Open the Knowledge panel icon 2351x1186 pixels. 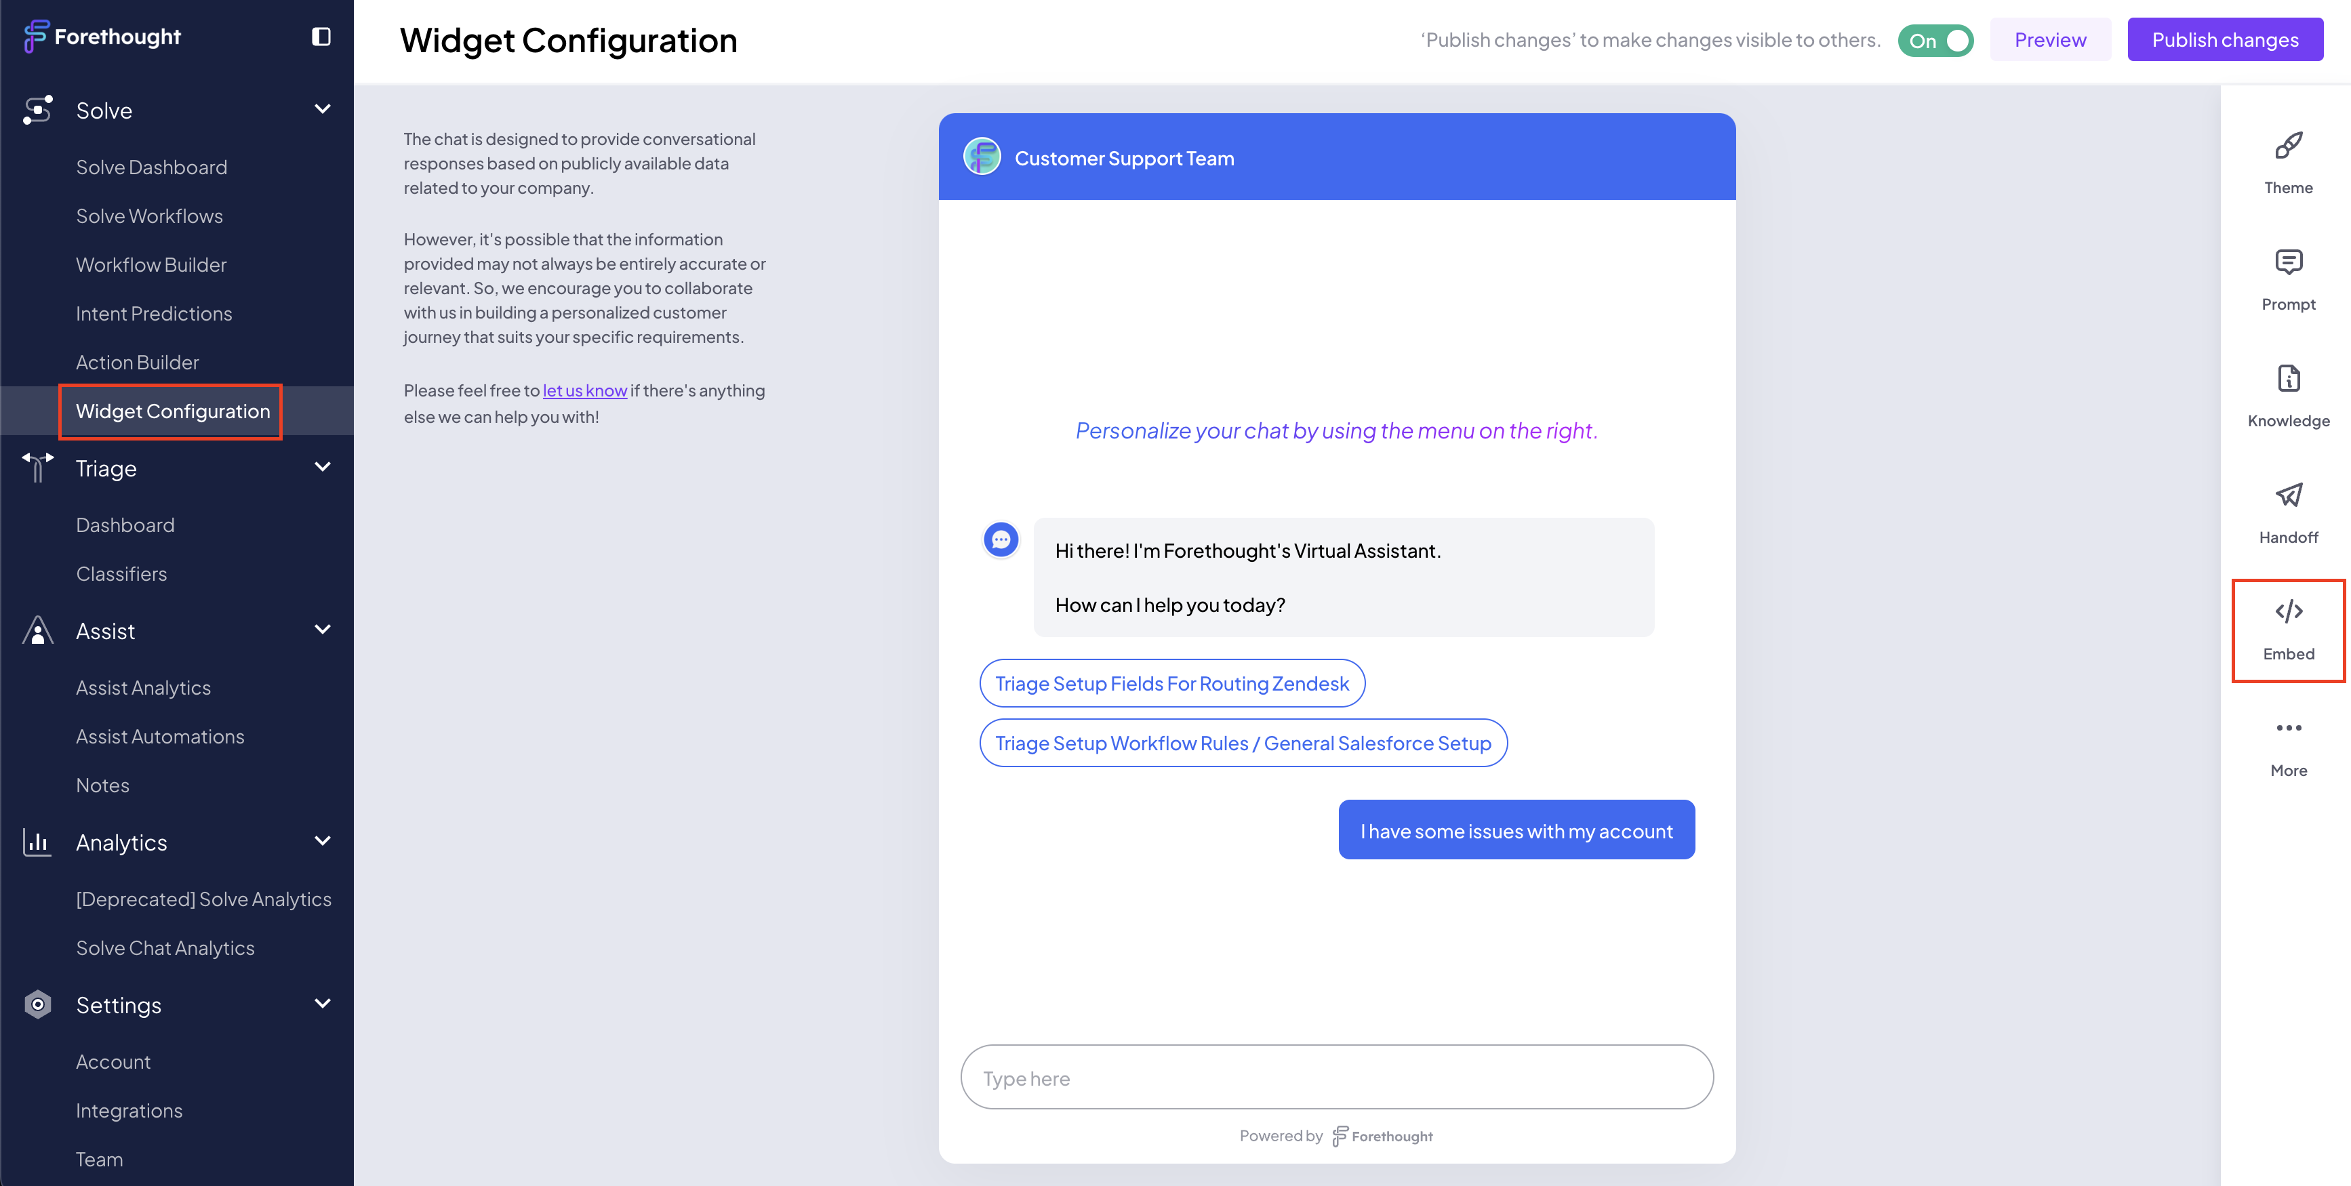pos(2288,379)
